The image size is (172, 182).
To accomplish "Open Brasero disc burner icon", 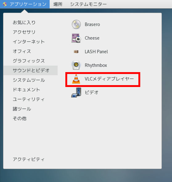I will pos(76,24).
